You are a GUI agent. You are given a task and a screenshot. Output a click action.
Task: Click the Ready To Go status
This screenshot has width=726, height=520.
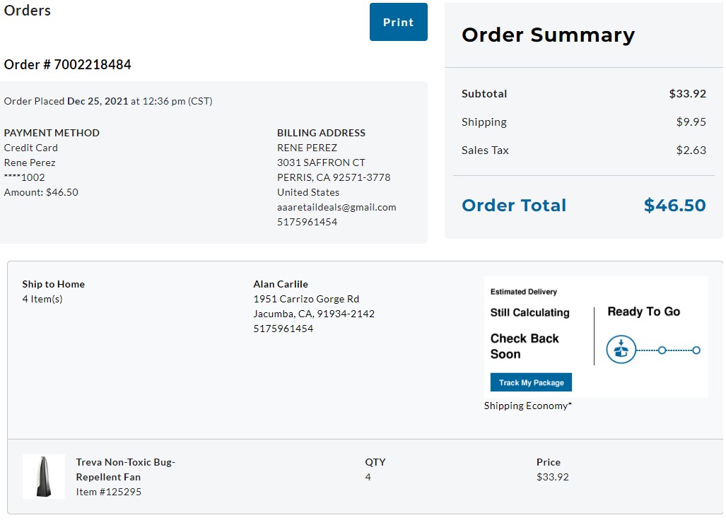pyautogui.click(x=643, y=312)
